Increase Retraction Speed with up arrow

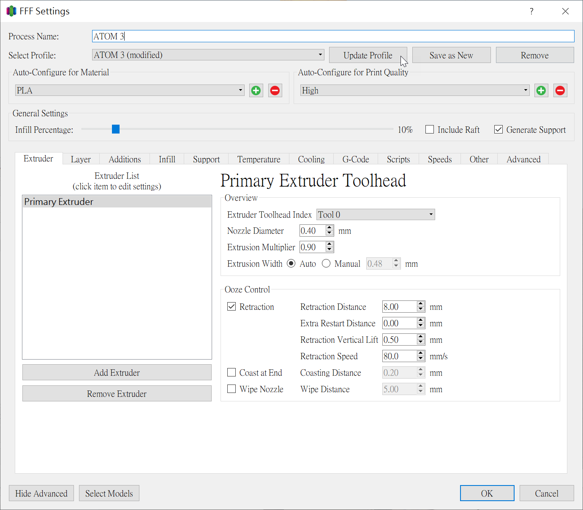tap(420, 354)
